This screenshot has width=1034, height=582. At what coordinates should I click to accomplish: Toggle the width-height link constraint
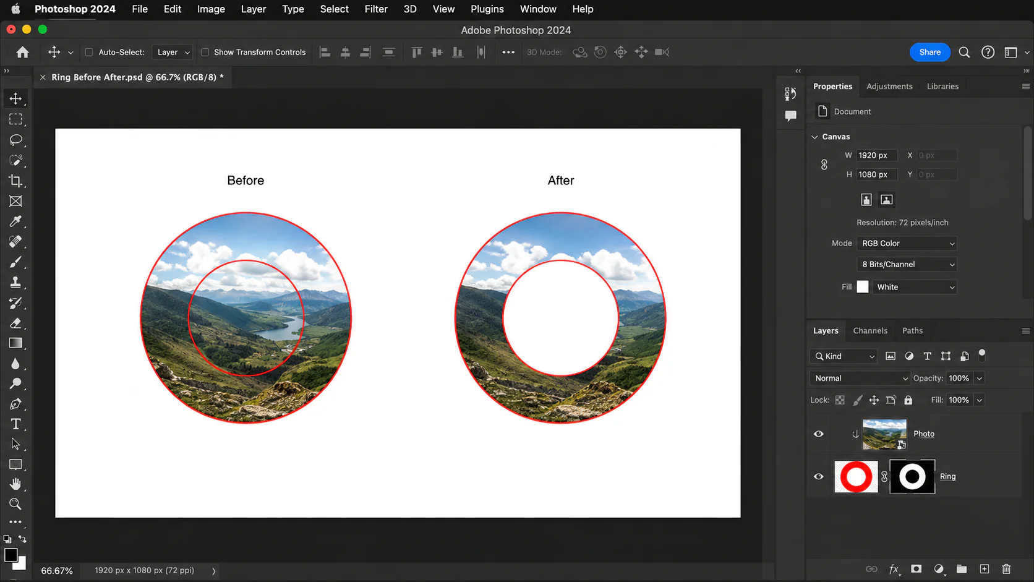[824, 165]
